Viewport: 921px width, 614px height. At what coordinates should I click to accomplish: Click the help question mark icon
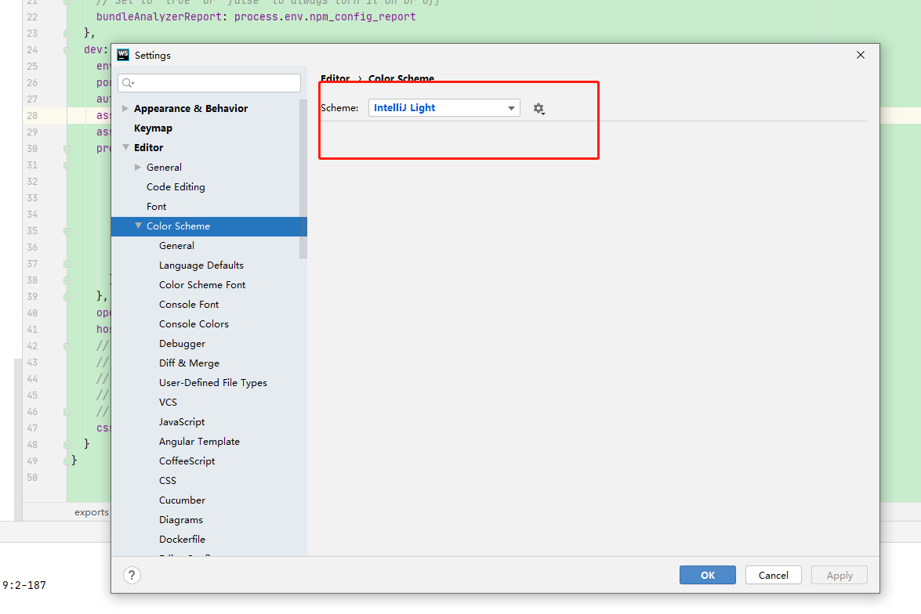132,575
